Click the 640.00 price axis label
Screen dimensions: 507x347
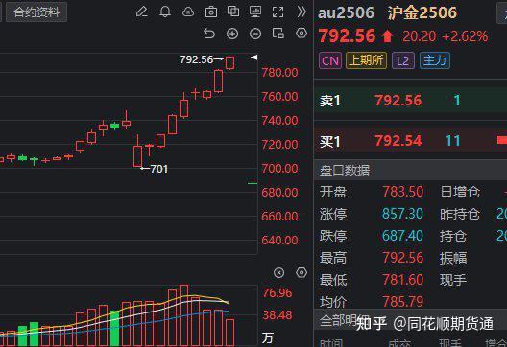[279, 241]
